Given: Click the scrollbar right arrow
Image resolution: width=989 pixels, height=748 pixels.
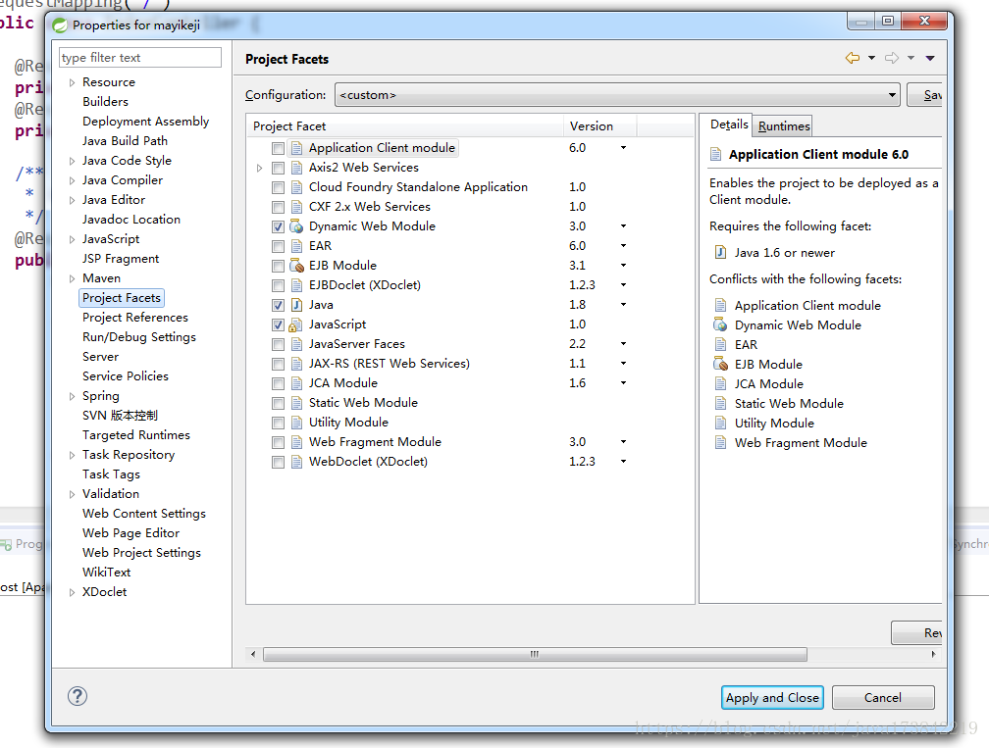Looking at the screenshot, I should pos(933,654).
